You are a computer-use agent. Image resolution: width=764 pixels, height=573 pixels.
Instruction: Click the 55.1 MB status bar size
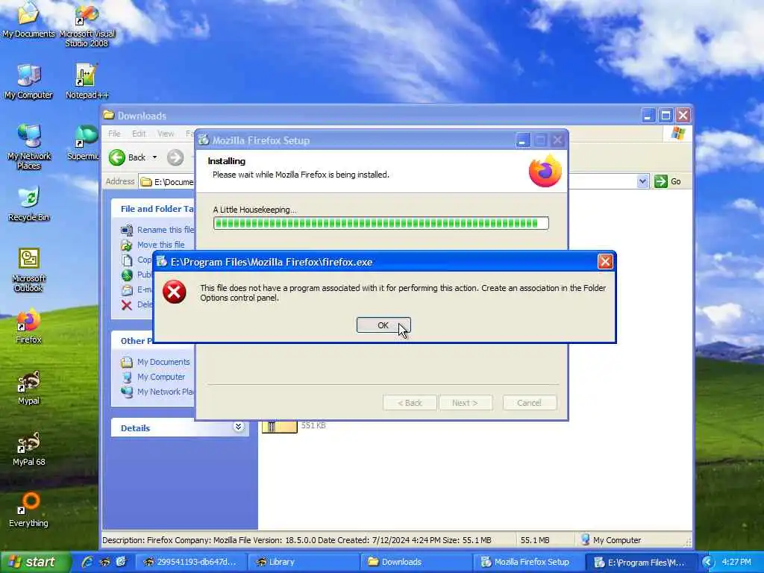pos(535,540)
